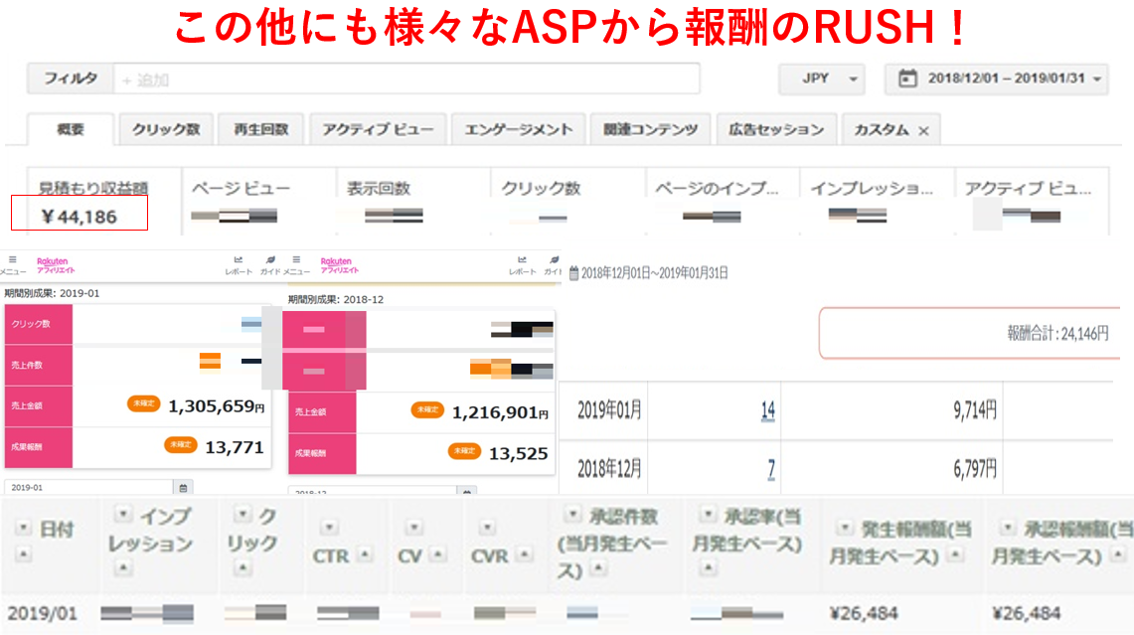Viewport: 1134px width, 635px height.
Task: Select the エンゲージメント tab
Action: click(x=518, y=129)
